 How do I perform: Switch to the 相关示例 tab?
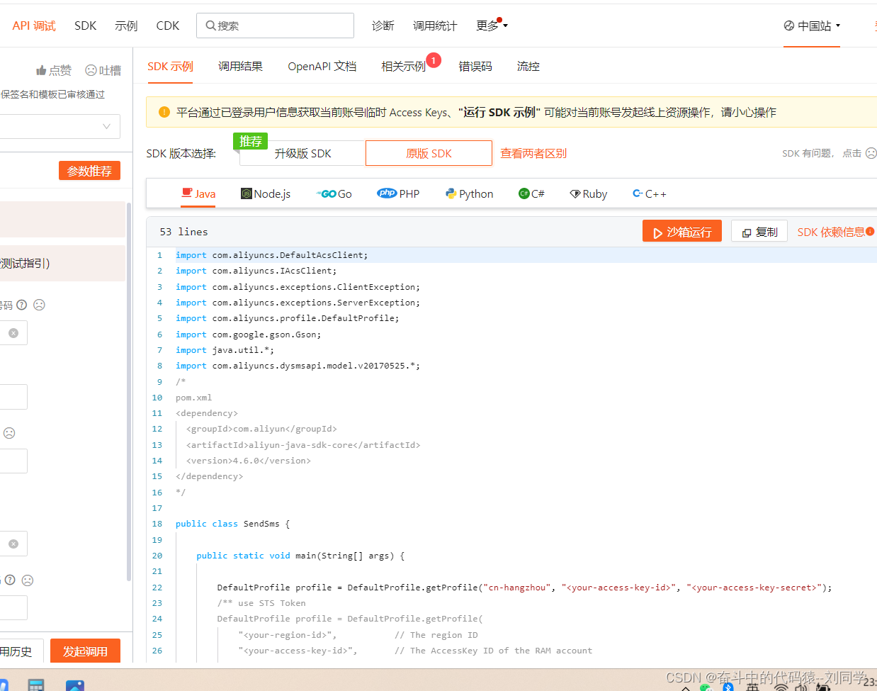point(404,66)
